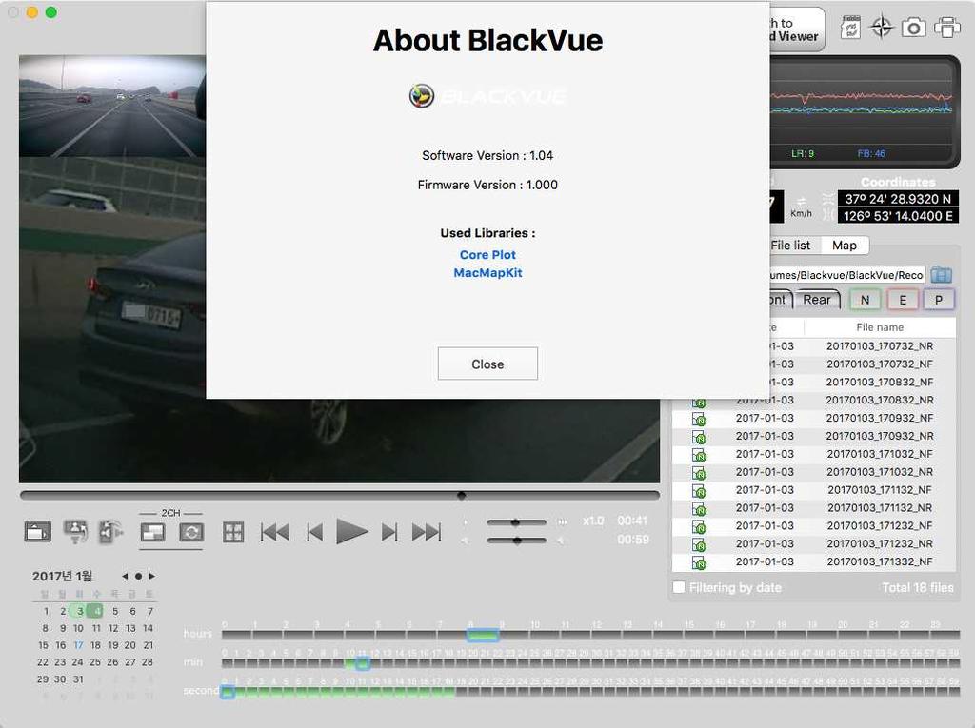Open the Core Plot library link
975x728 pixels.
(487, 255)
